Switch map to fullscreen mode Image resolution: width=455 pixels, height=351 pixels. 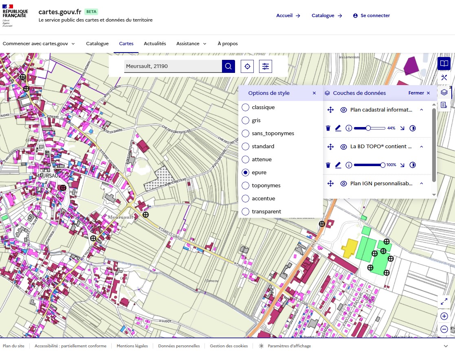click(444, 301)
